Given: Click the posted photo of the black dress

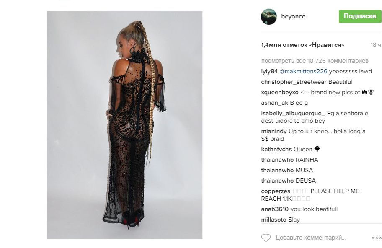Looking at the screenshot, I should pos(124,125).
